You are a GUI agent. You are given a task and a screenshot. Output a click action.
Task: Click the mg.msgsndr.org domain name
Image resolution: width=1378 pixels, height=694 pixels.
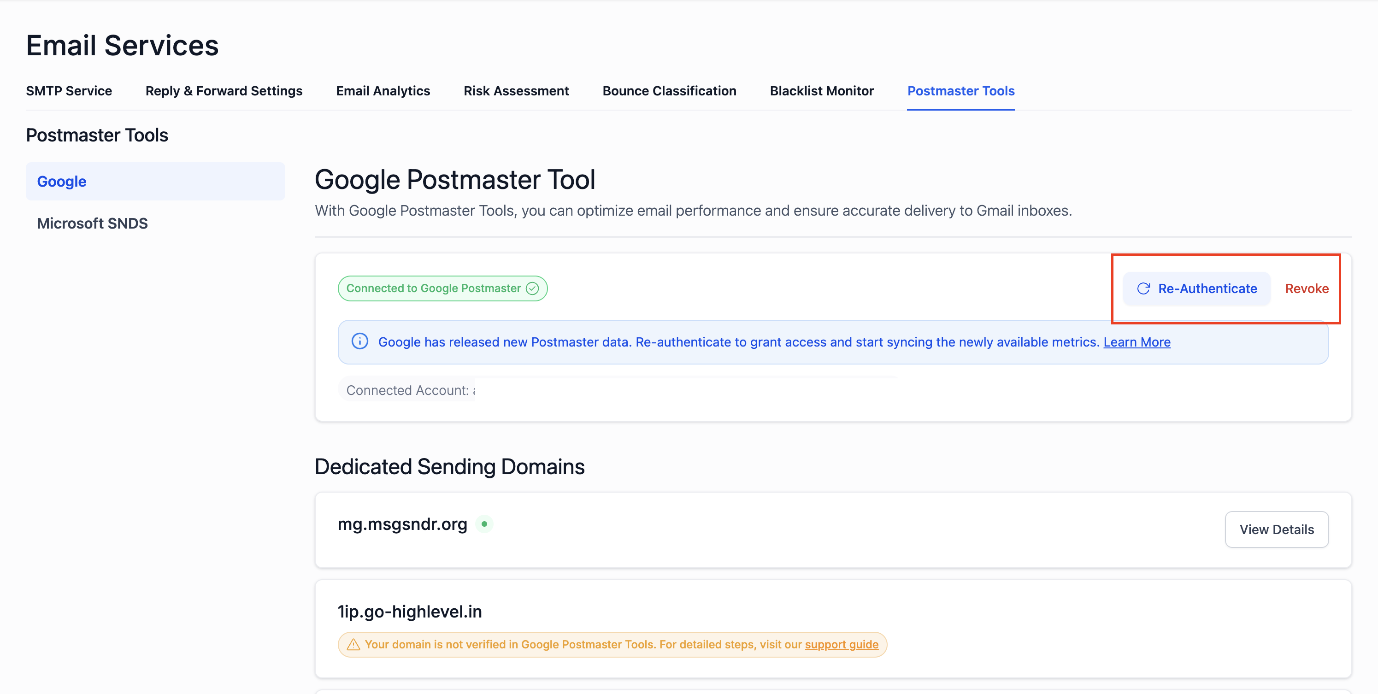tap(402, 524)
